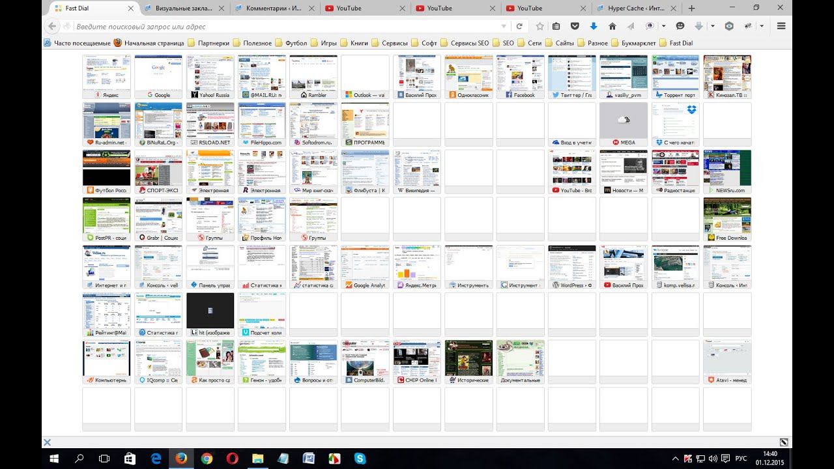Open File Explorer from the taskbar

pyautogui.click(x=257, y=459)
